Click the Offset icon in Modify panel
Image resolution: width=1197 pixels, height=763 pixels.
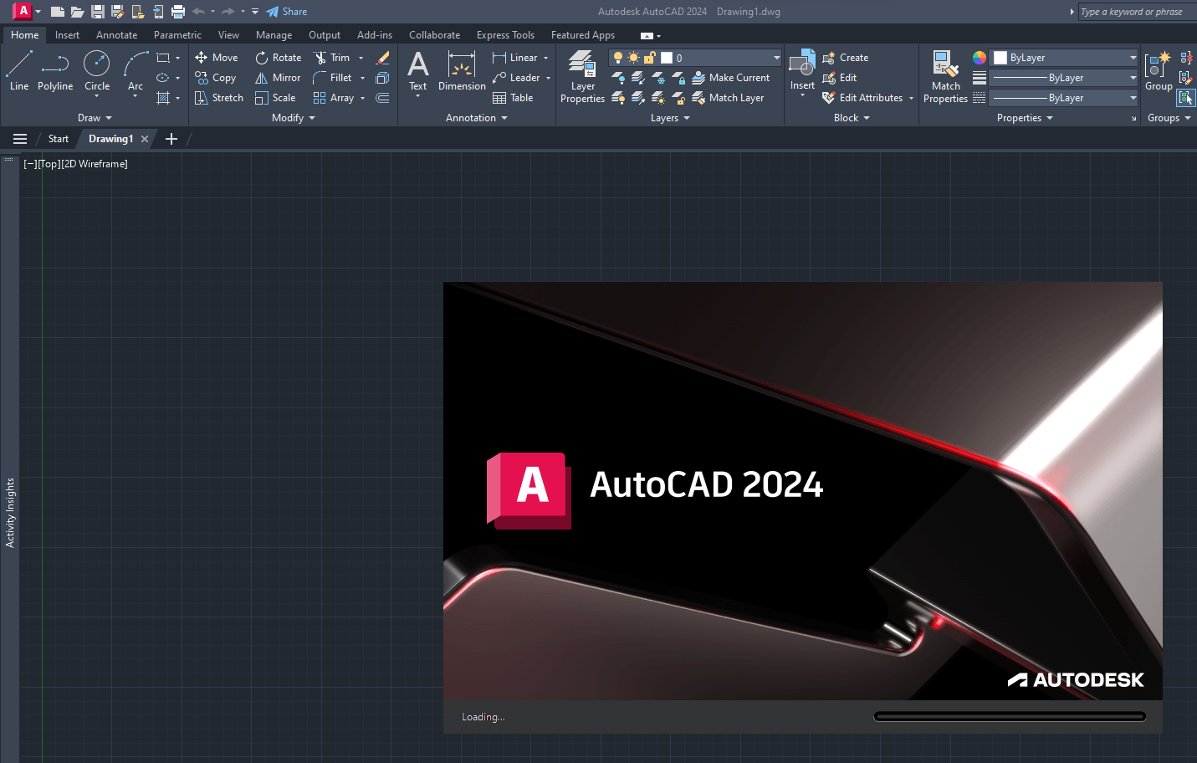pos(382,98)
